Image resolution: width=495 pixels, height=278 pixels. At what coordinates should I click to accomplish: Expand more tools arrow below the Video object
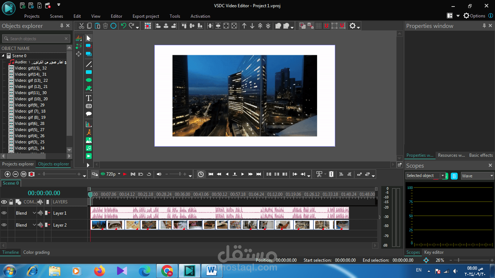(88, 165)
